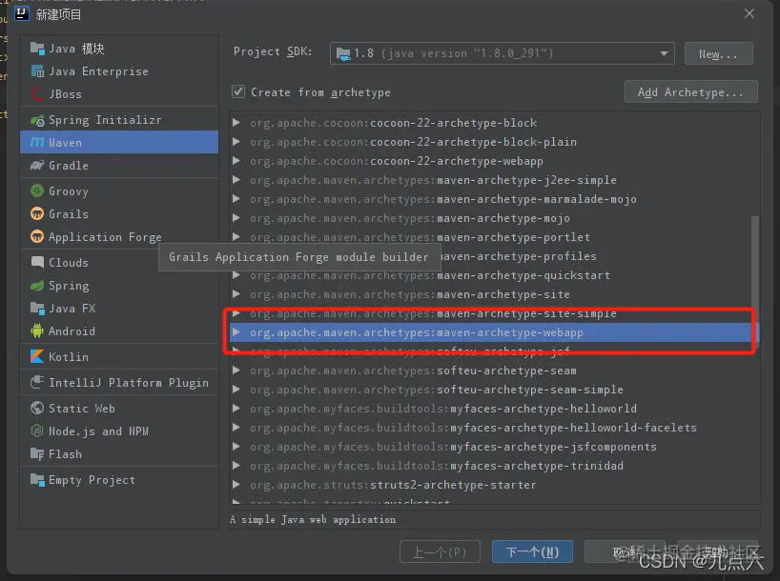Image resolution: width=780 pixels, height=581 pixels.
Task: Click the Spring Initializr icon
Action: [37, 120]
